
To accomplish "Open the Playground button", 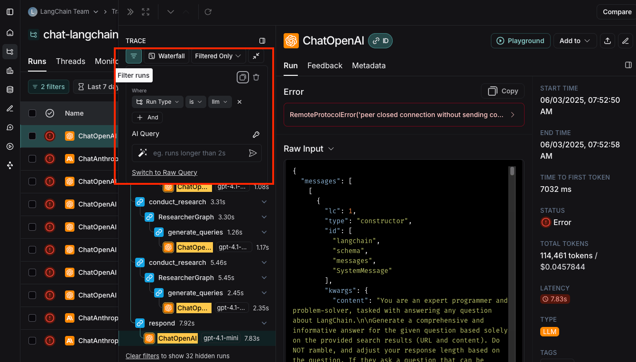I will (520, 41).
